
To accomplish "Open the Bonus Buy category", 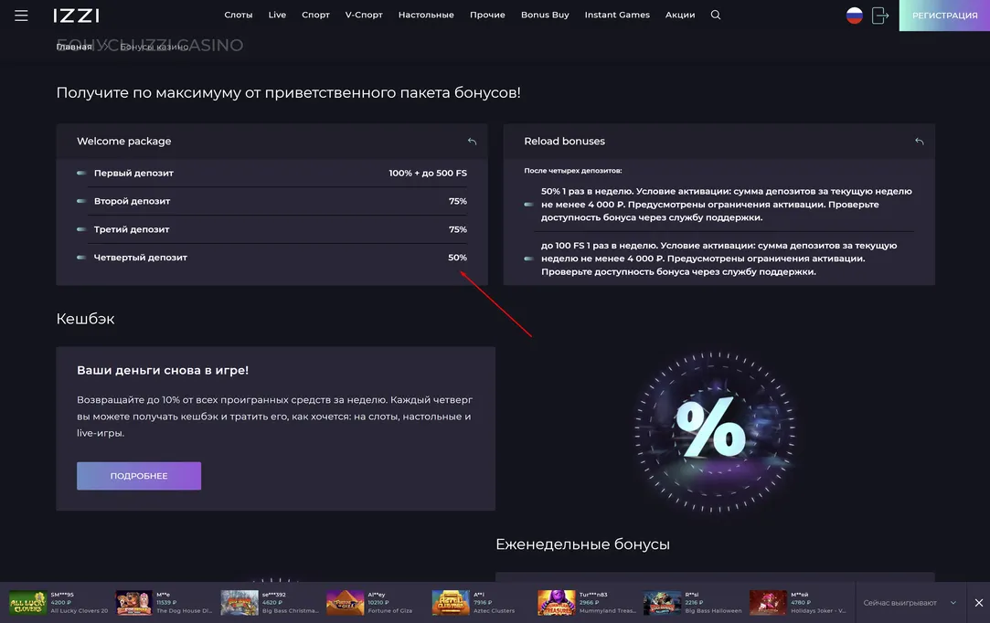I will (x=545, y=16).
